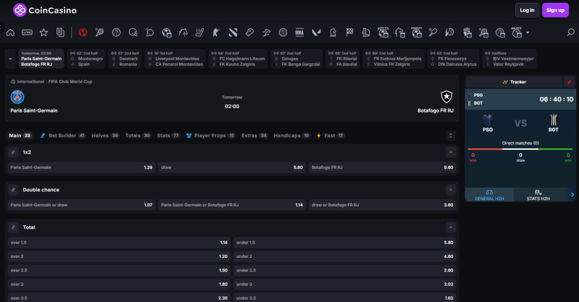This screenshot has width=579, height=302.
Task: Open Denmark vs Romania live match card
Action: 125,59
